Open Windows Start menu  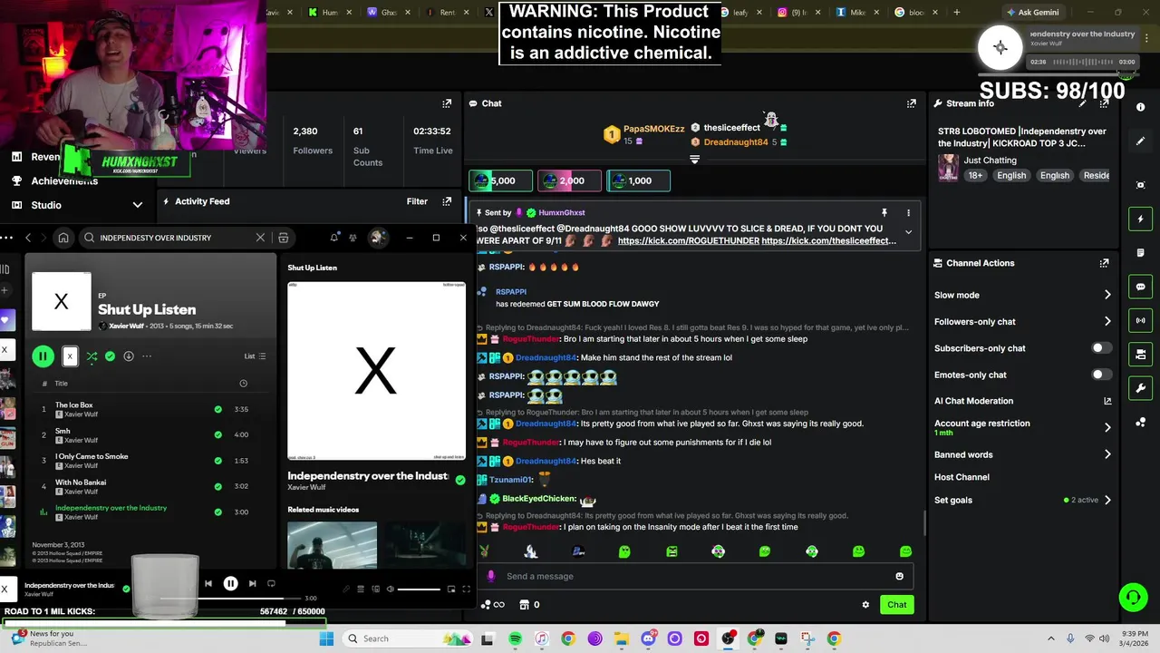[x=326, y=638]
